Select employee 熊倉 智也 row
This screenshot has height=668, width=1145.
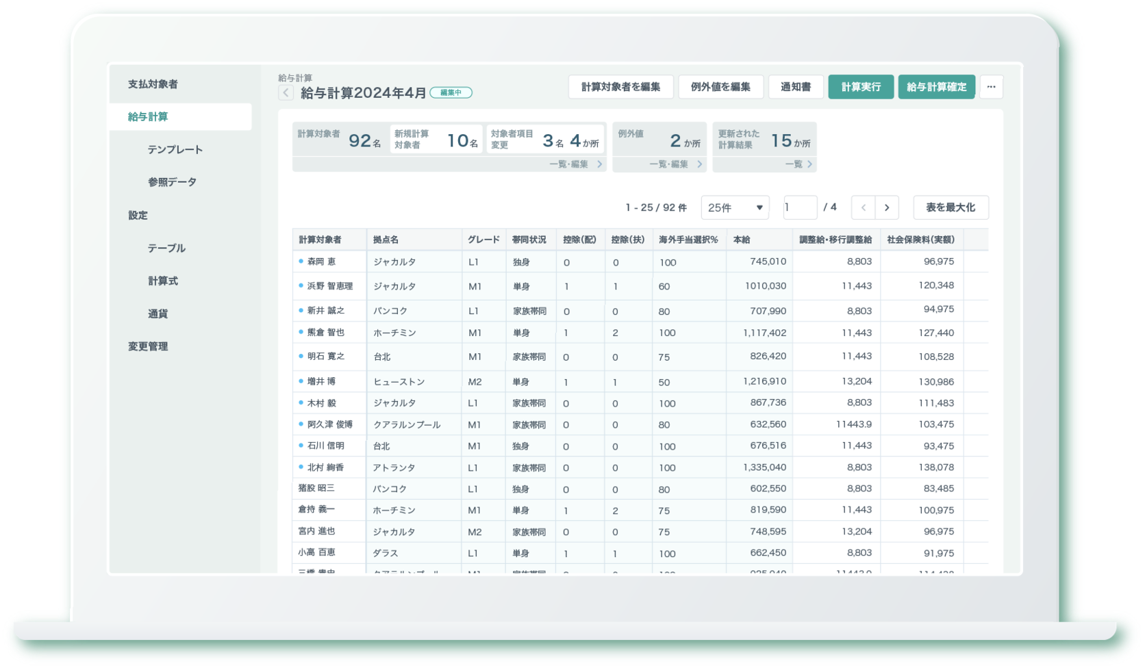640,333
